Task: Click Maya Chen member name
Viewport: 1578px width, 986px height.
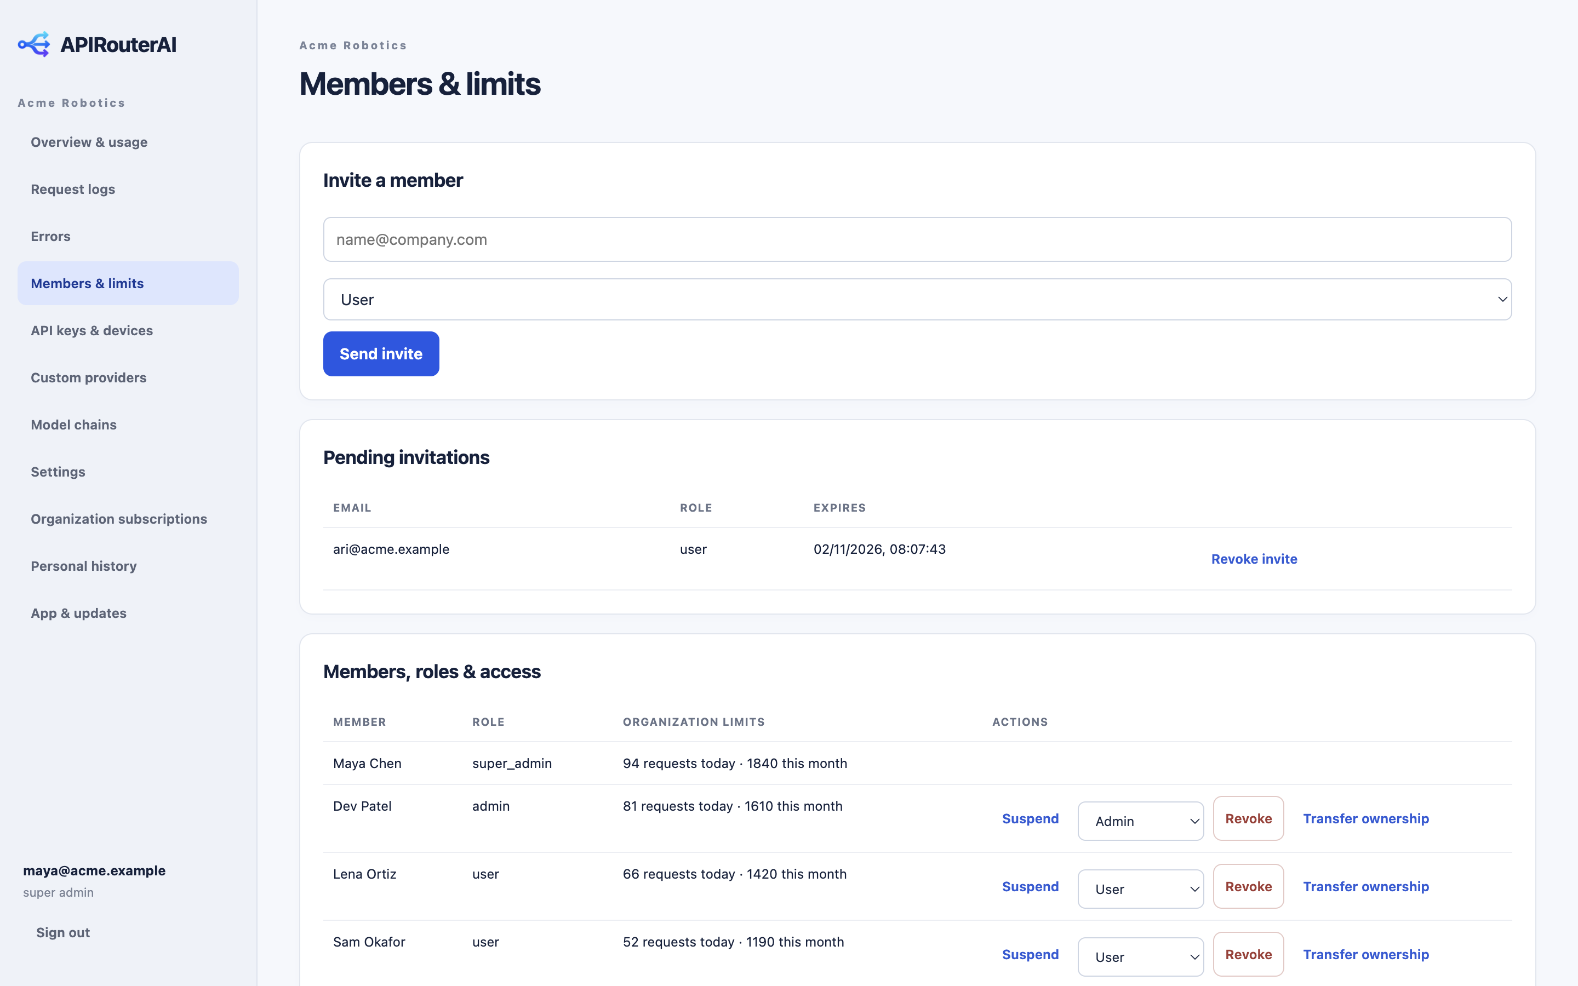Action: tap(367, 763)
